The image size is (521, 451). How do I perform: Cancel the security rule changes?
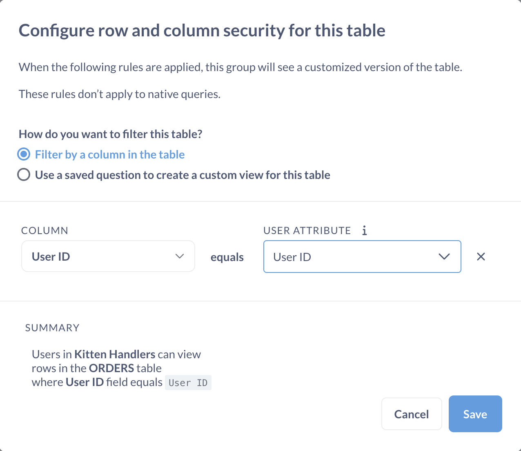[x=412, y=414]
